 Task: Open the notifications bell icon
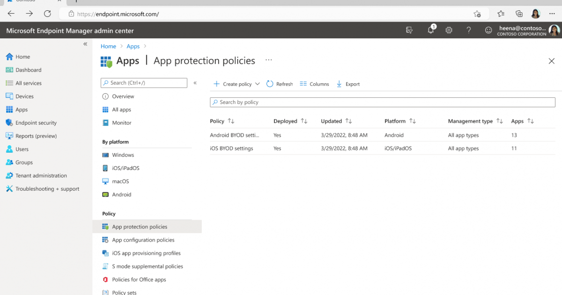pos(430,30)
